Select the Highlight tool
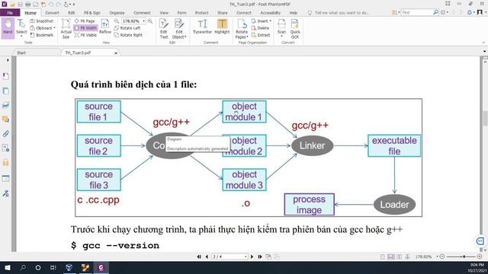Screen dimensions: 488x274 point(222,27)
